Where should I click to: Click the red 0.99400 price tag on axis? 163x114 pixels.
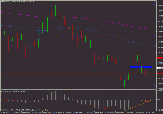160,74
